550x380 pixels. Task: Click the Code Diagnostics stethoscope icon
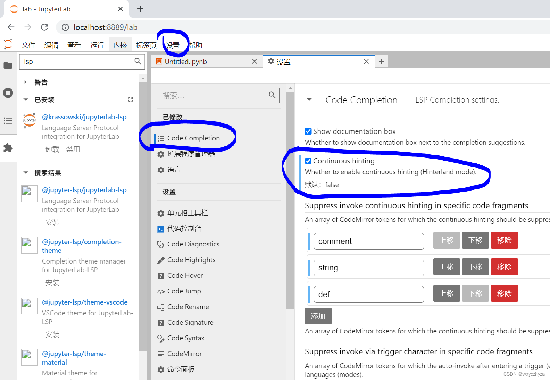160,244
